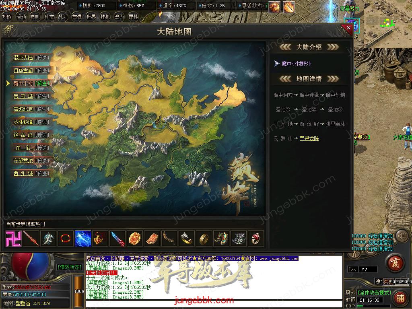Viewport: 412px width, 309px height.
Task: Open the 珍宝 menu
Action: click(x=49, y=17)
